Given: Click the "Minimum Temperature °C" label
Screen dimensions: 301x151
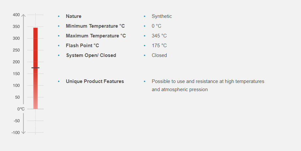Looking at the screenshot, I should (x=95, y=26).
